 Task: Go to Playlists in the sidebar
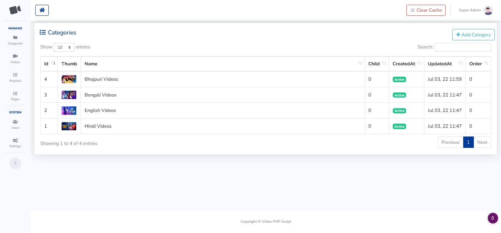[x=15, y=77]
